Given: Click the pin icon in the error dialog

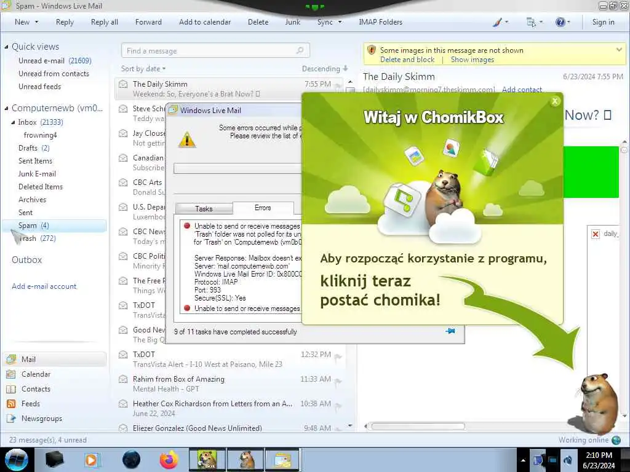Looking at the screenshot, I should 450,331.
